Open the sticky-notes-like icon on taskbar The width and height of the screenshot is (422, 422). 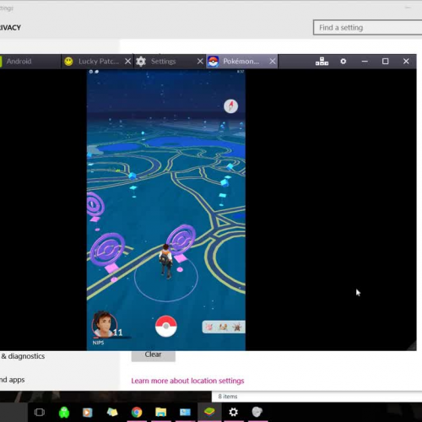pos(112,413)
